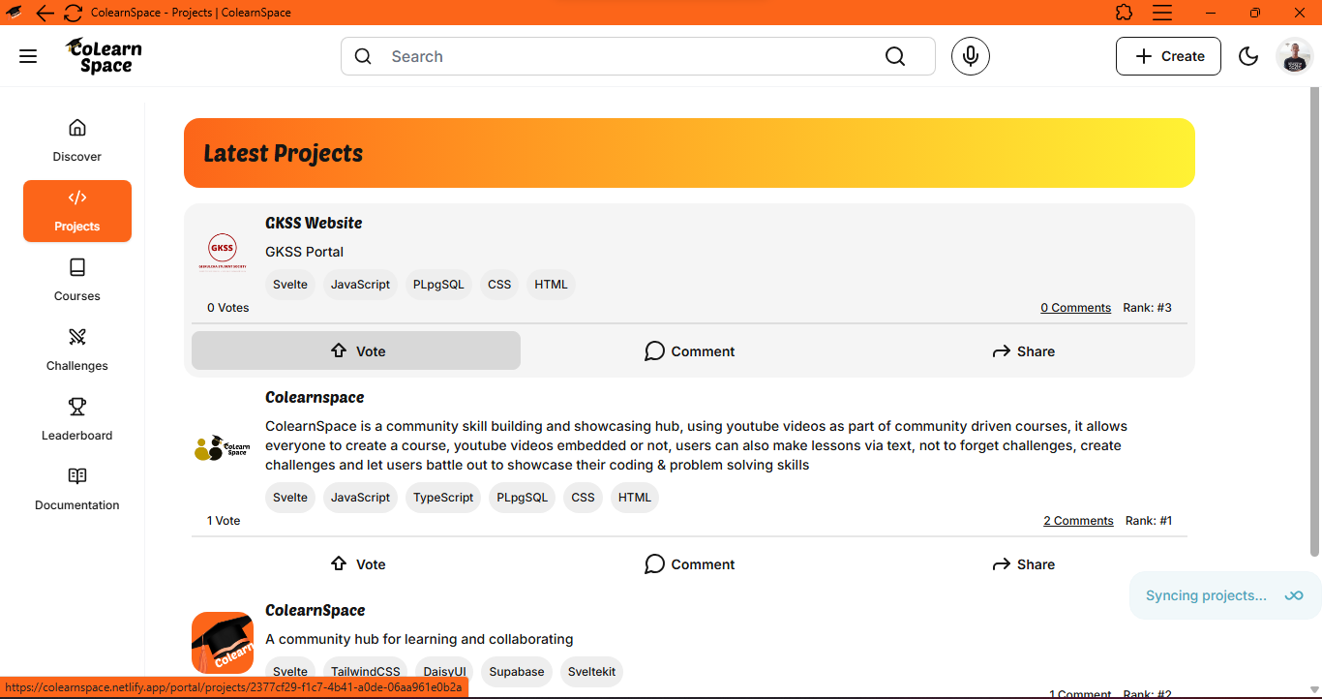The image size is (1322, 699).
Task: Click the Search input field
Action: click(x=629, y=56)
